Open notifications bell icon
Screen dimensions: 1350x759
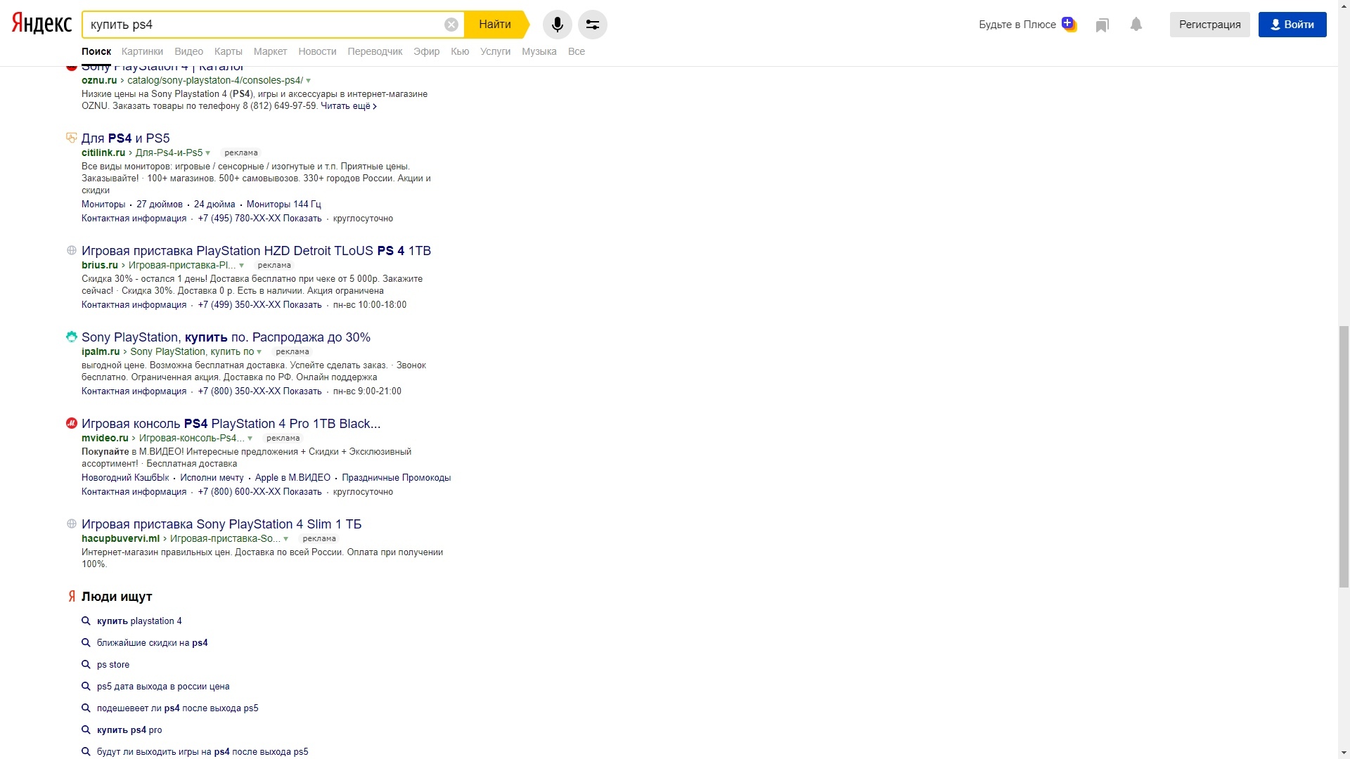(x=1136, y=25)
